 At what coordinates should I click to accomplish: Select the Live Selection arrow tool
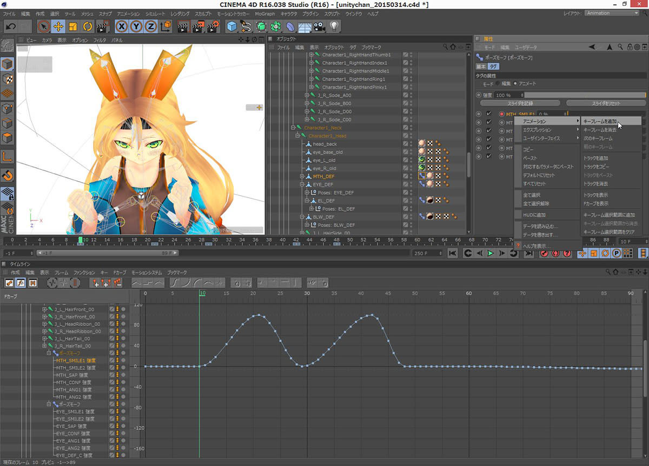(x=44, y=26)
